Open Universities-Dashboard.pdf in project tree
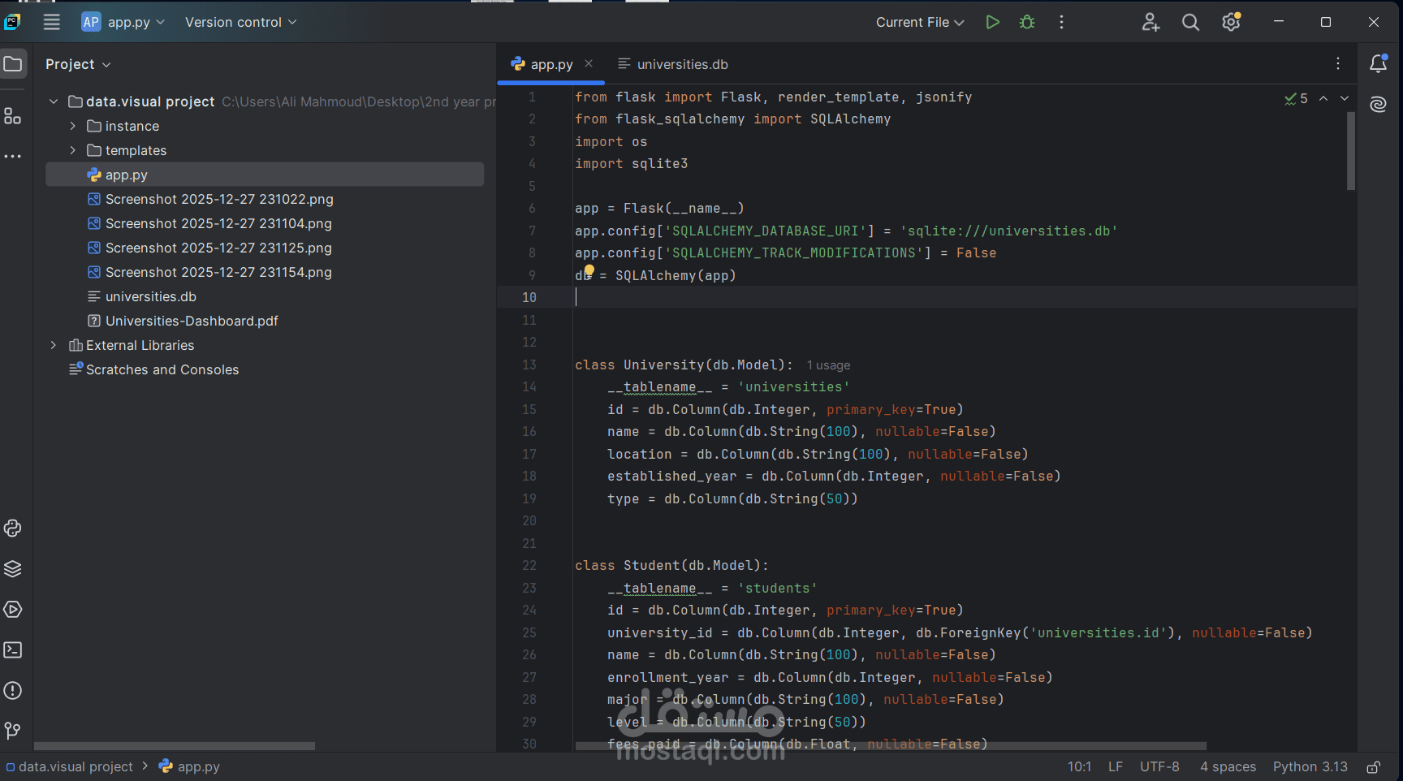 click(192, 321)
